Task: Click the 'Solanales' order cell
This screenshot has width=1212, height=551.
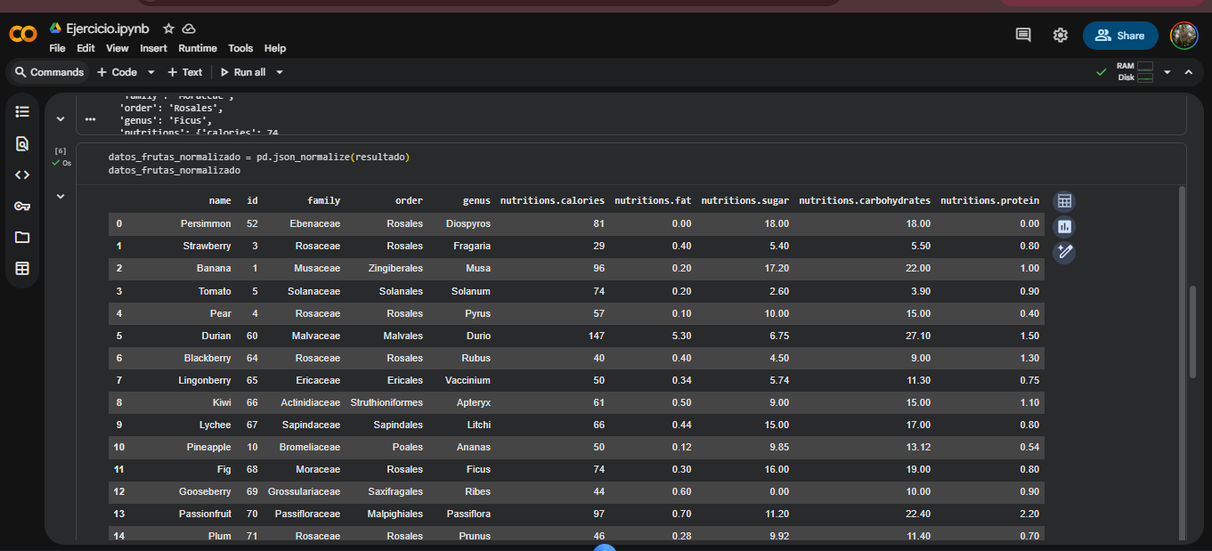Action: pyautogui.click(x=401, y=291)
